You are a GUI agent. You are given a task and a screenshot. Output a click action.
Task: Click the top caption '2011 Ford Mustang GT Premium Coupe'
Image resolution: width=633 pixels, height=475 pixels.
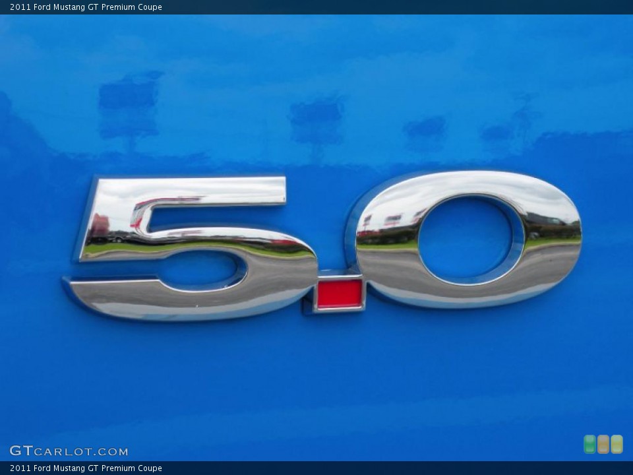point(86,7)
